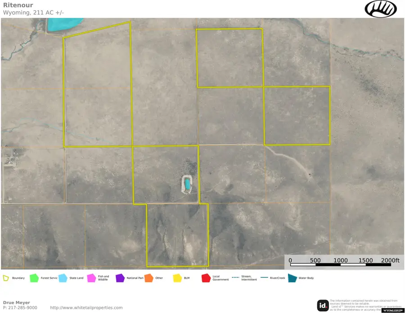Click the pink Fish and Wildlife color swatch
This screenshot has height=313, width=405.
point(92,278)
